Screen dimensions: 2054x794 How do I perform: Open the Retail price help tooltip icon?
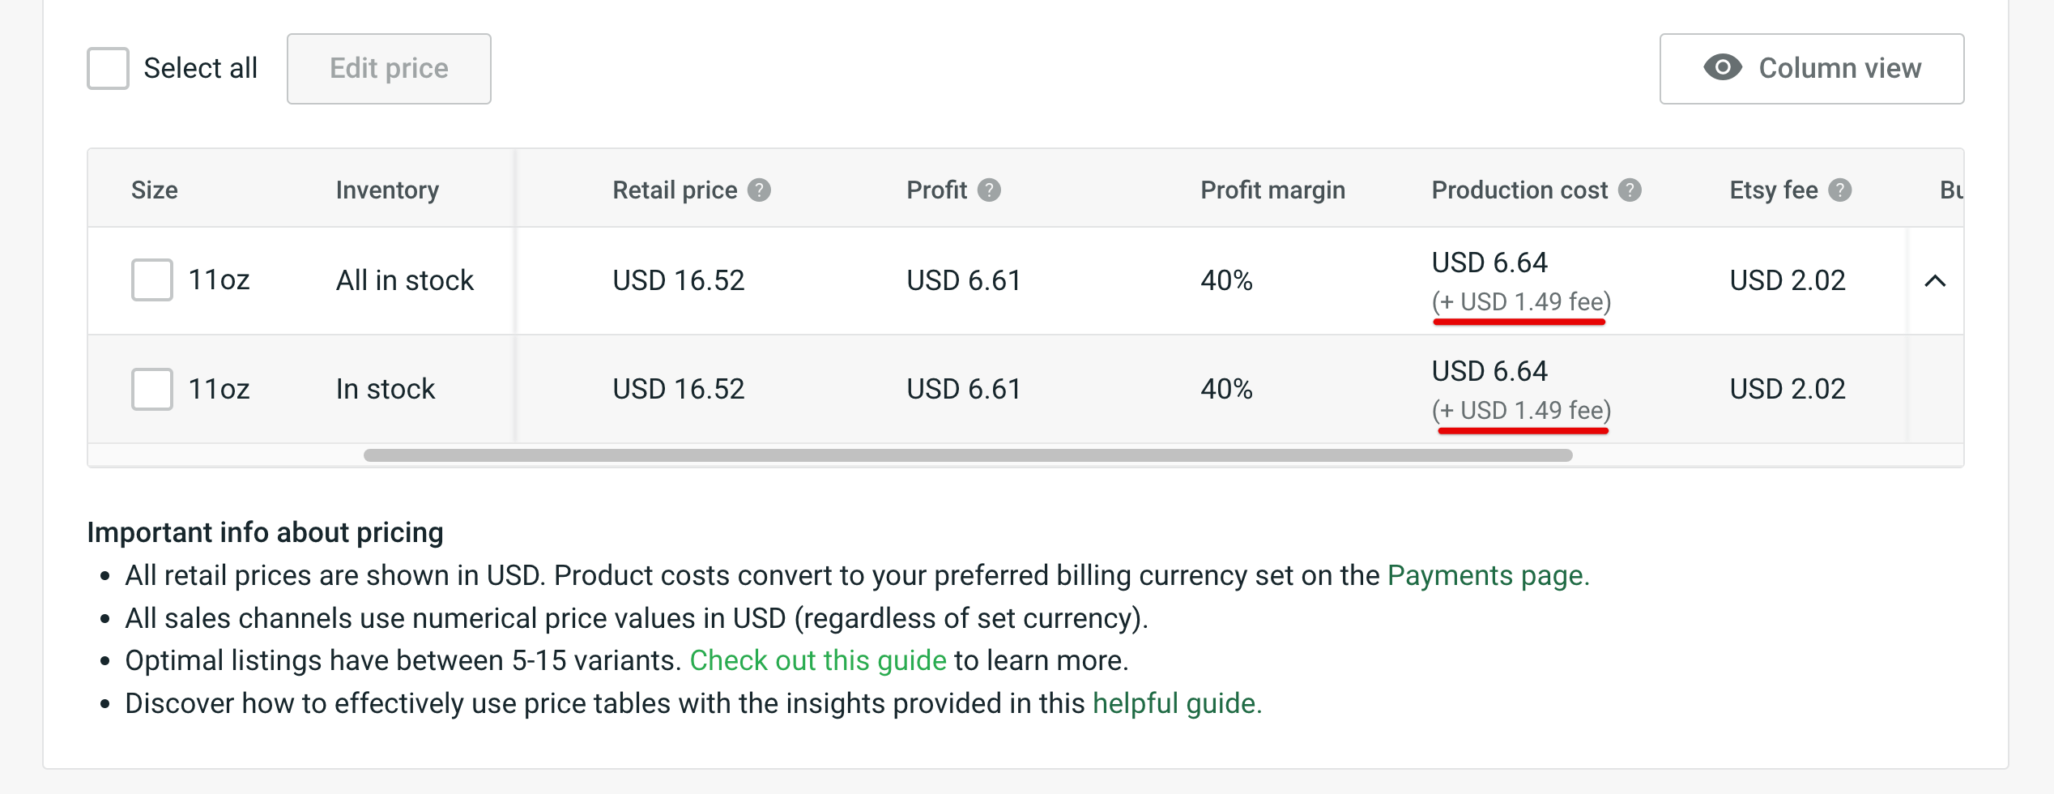759,190
